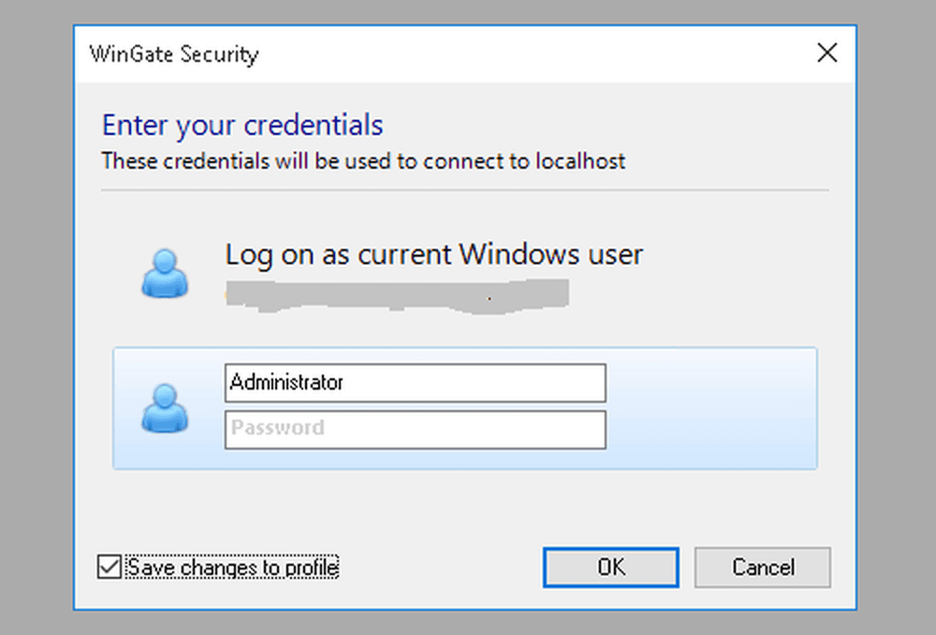Click into the Password field

pyautogui.click(x=416, y=430)
